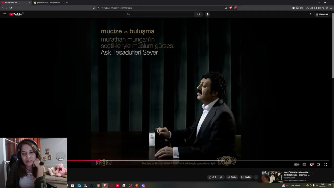The image size is (334, 188).
Task: Open the weather widget 15°C Çok bulutlu
Action: pos(291,185)
